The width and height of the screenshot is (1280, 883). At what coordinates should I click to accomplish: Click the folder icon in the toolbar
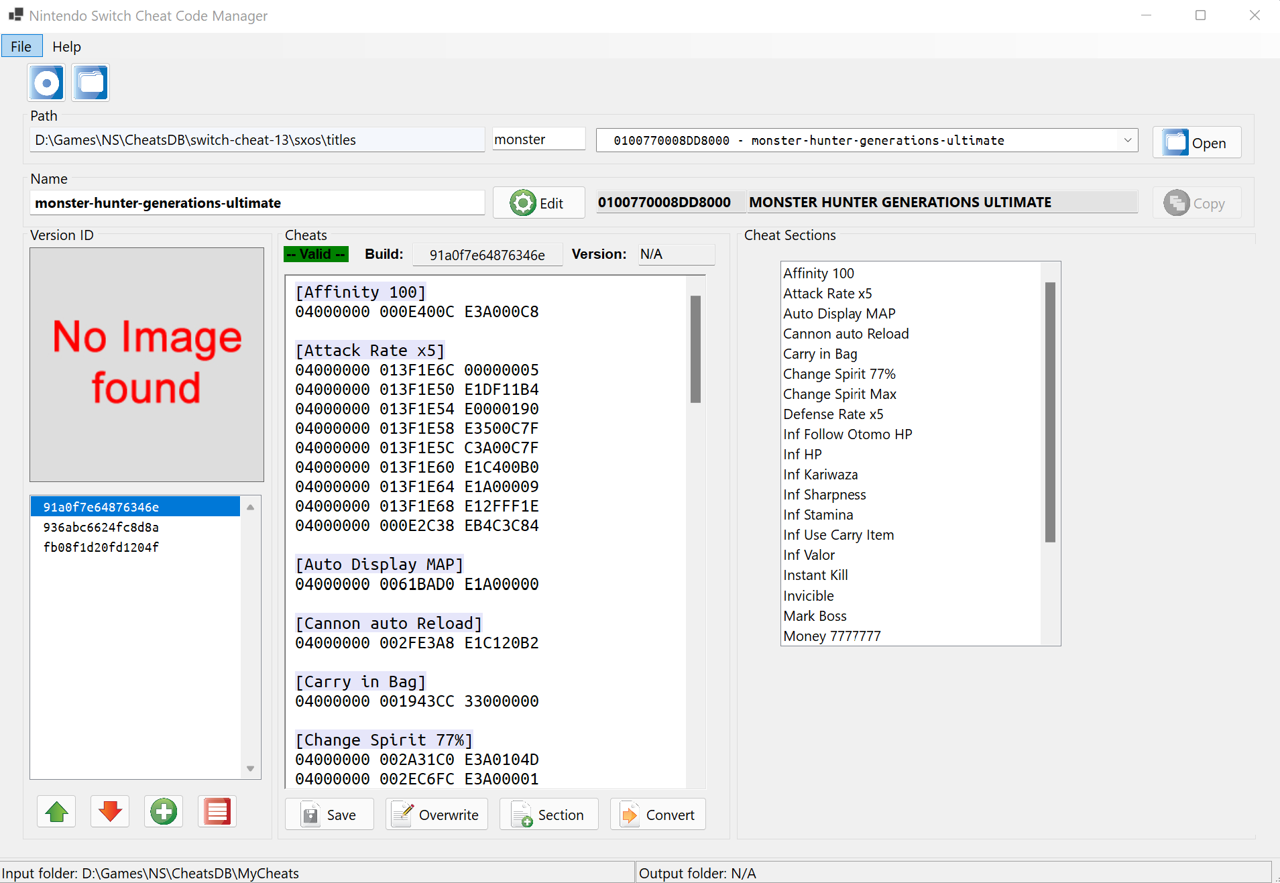[91, 83]
